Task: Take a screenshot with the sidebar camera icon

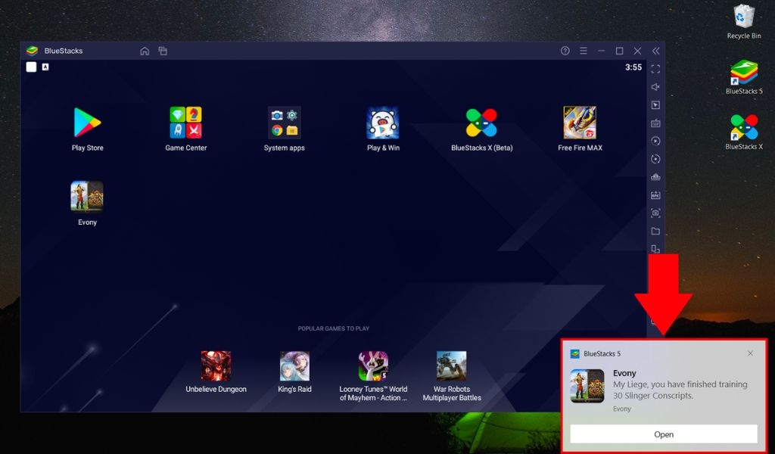Action: pos(655,213)
